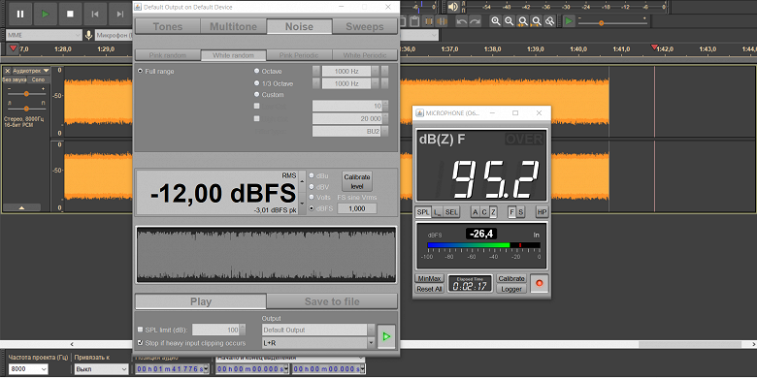Click the Audacity Pause transport button
Image resolution: width=757 pixels, height=378 pixels.
(20, 14)
